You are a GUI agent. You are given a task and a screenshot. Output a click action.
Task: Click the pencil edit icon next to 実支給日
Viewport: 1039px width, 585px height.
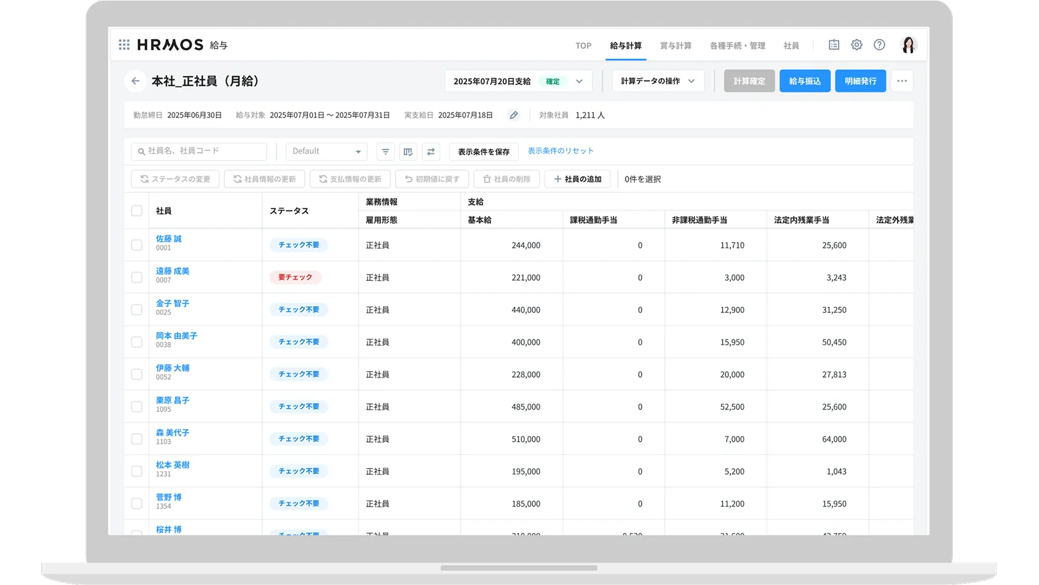point(513,114)
